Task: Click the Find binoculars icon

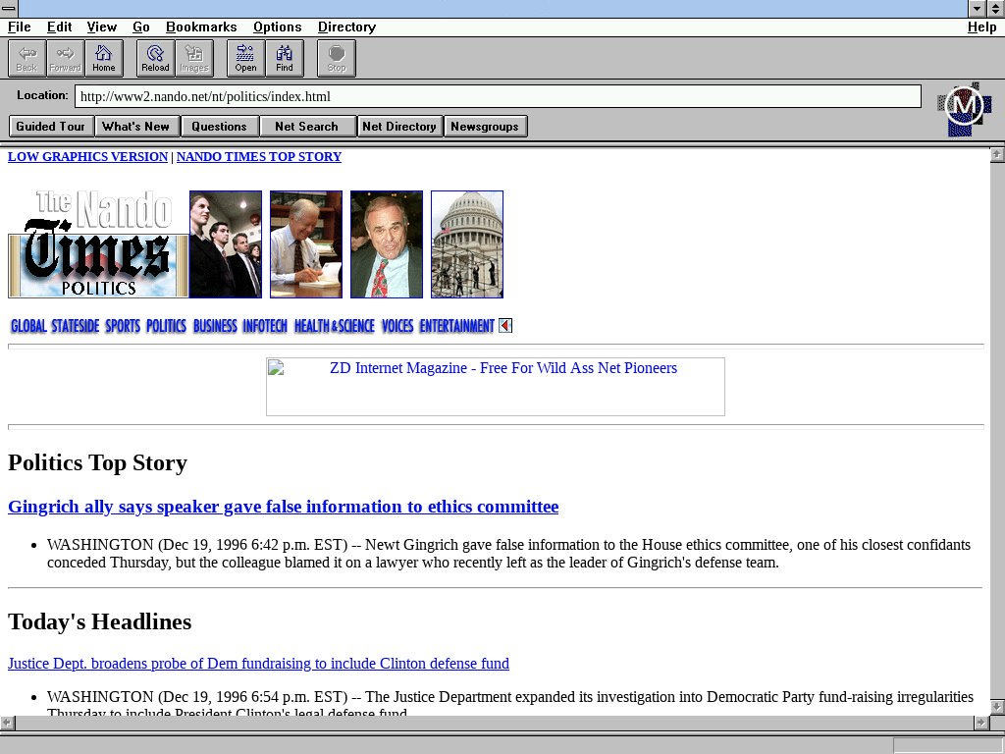Action: [x=285, y=58]
